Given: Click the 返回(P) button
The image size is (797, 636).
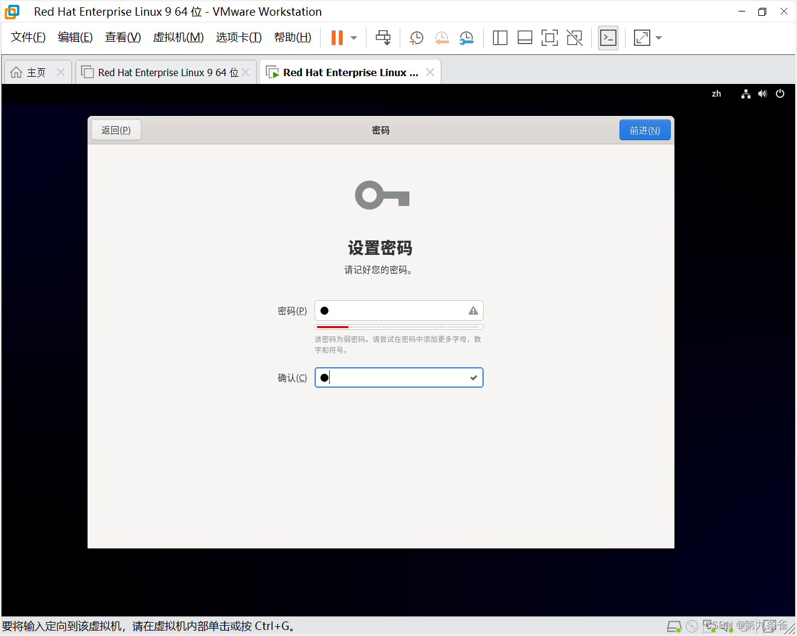Looking at the screenshot, I should (x=116, y=130).
